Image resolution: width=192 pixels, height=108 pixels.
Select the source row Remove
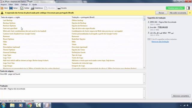(x=6, y=37)
